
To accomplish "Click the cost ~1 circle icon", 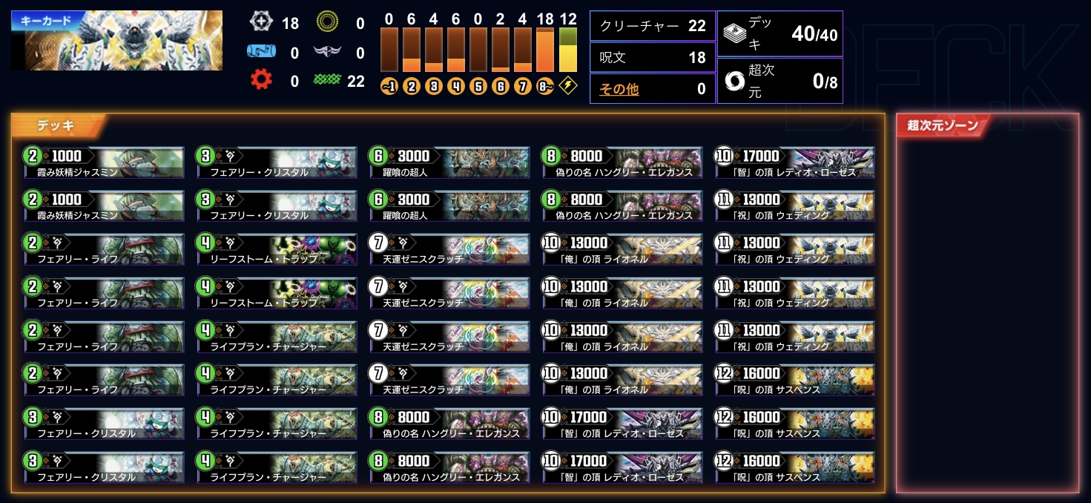I will 389,86.
